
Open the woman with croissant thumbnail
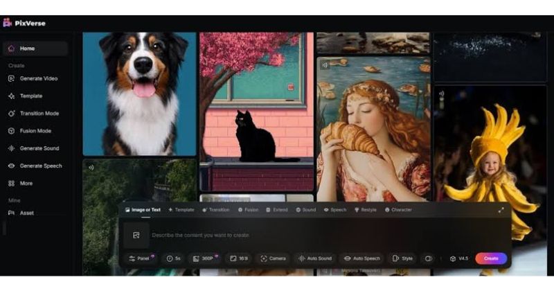tap(373, 130)
